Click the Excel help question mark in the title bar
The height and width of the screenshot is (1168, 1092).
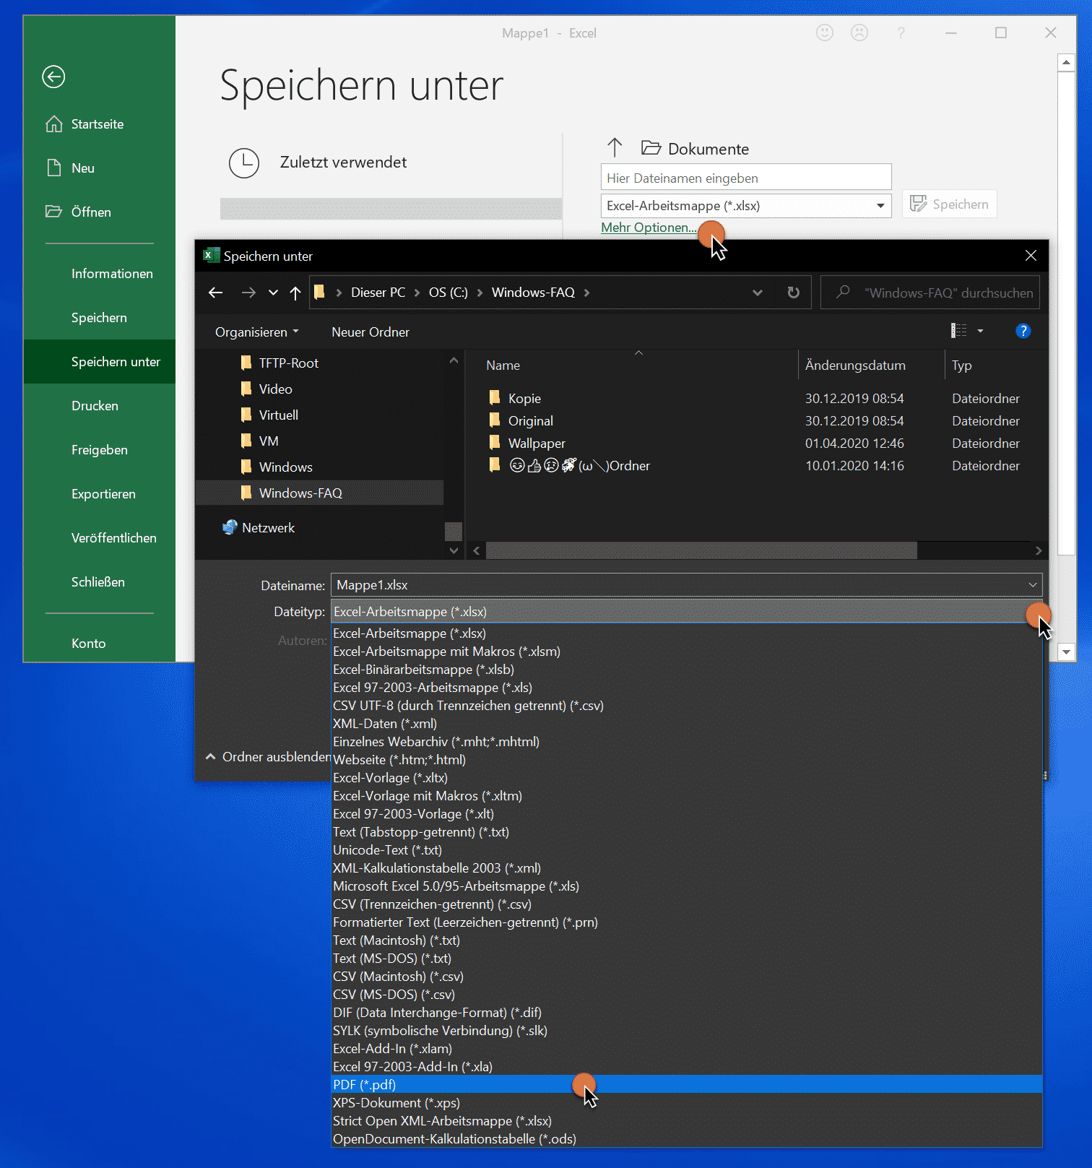pyautogui.click(x=901, y=33)
